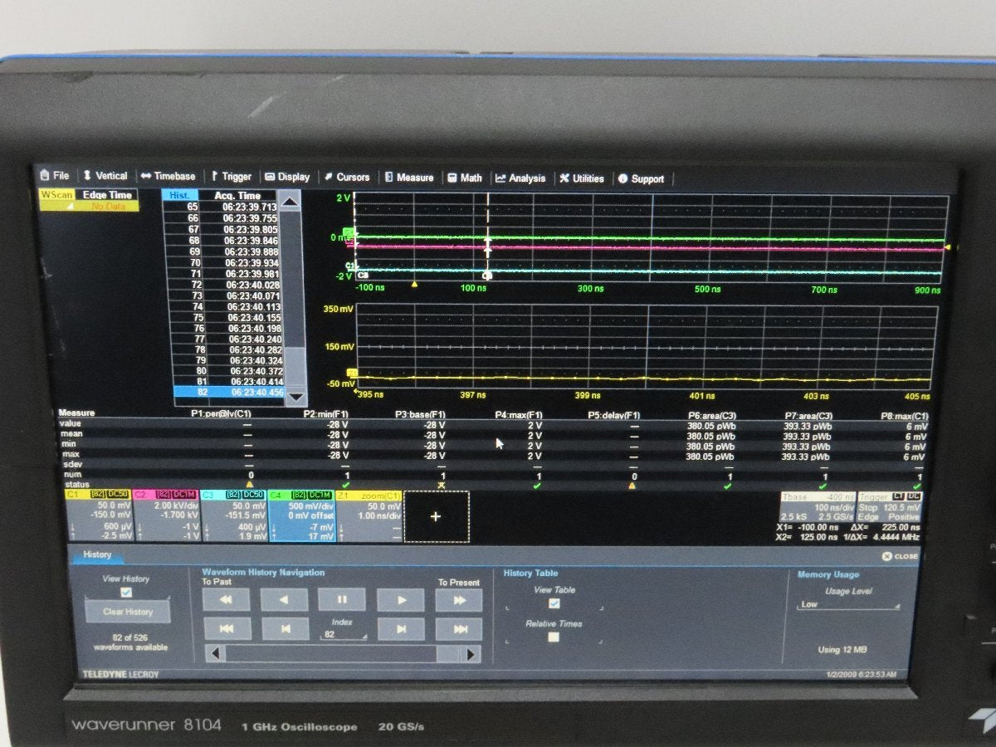Open the C4 channel descriptor box
The width and height of the screenshot is (996, 747).
tap(302, 516)
